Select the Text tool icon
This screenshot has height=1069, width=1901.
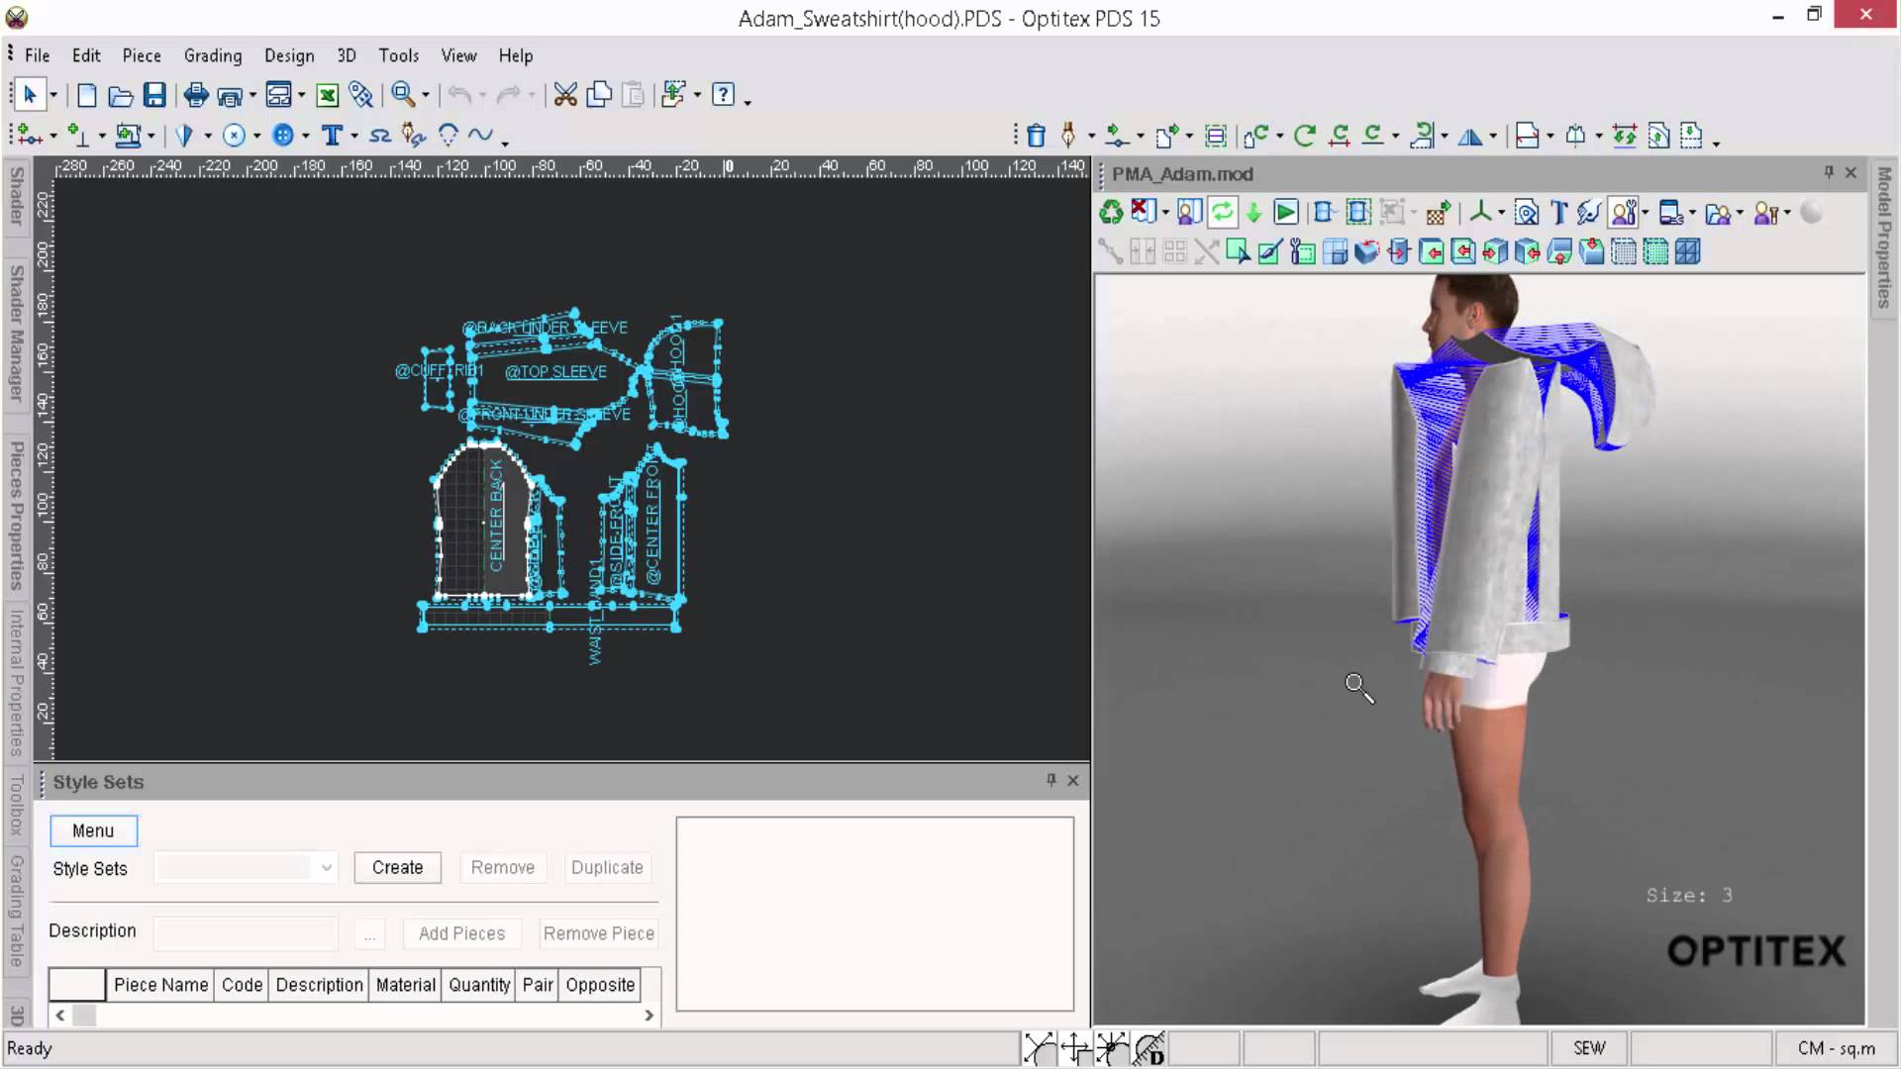[332, 136]
